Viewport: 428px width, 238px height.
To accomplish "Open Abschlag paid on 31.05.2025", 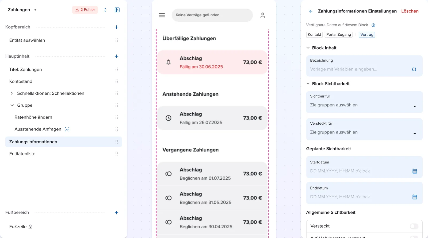I will coord(213,198).
